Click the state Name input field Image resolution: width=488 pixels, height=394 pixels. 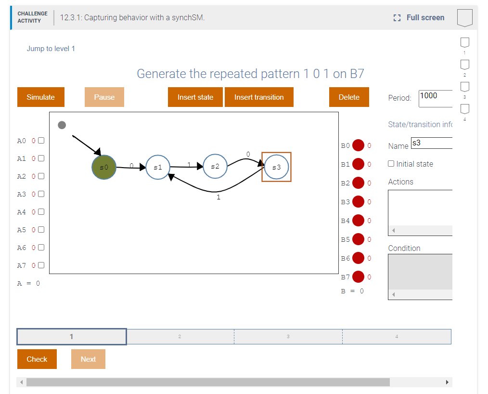click(x=432, y=143)
